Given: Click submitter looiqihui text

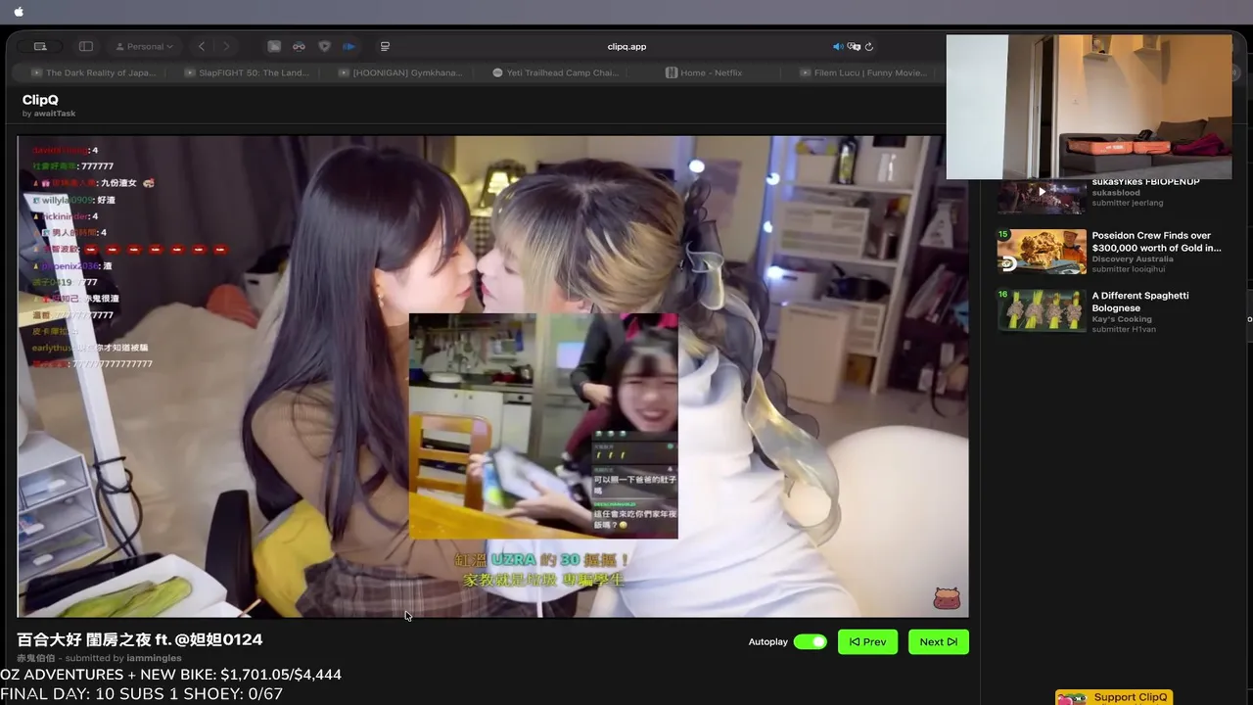Looking at the screenshot, I should 1129,269.
